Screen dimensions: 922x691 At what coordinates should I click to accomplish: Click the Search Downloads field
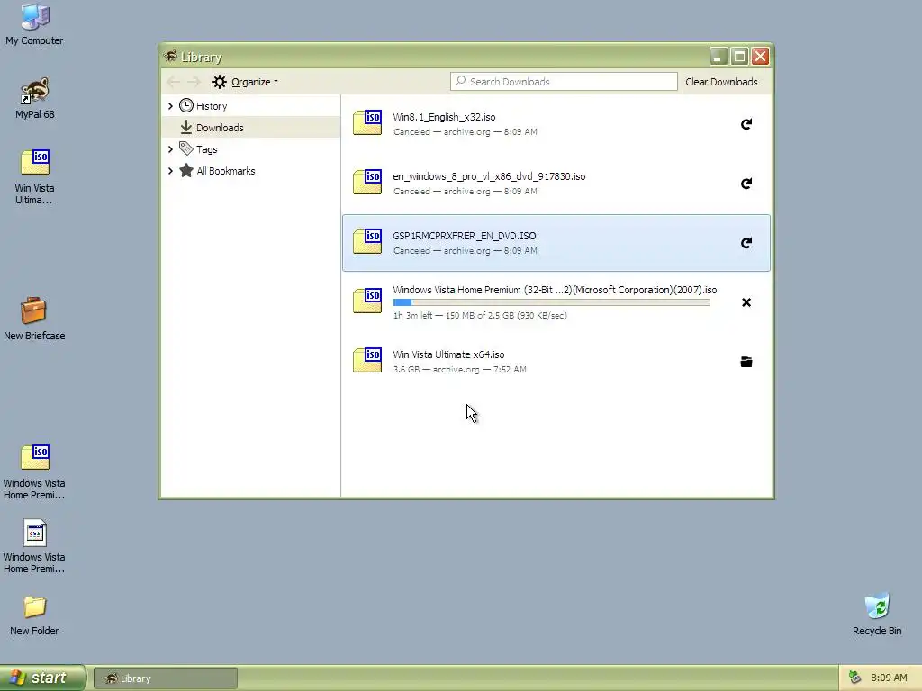[x=564, y=81]
